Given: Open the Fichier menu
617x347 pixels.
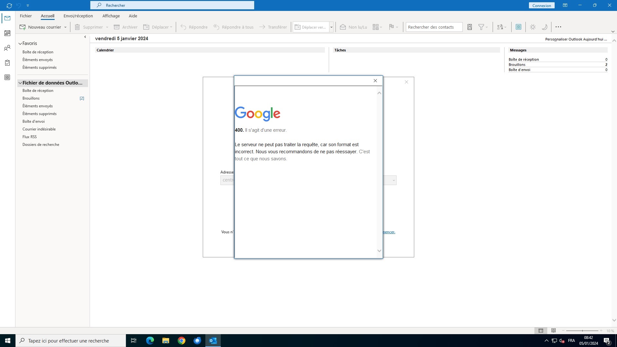Looking at the screenshot, I should tap(26, 16).
